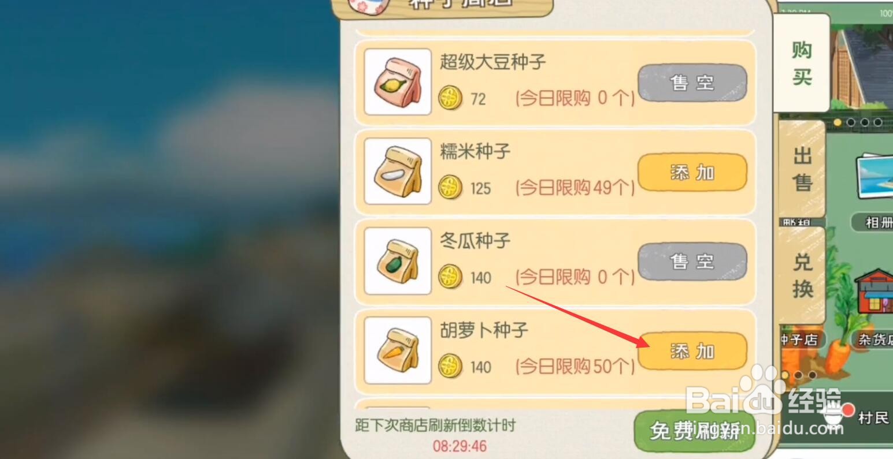
Task: Switch to the 购买 tab
Action: click(x=802, y=64)
